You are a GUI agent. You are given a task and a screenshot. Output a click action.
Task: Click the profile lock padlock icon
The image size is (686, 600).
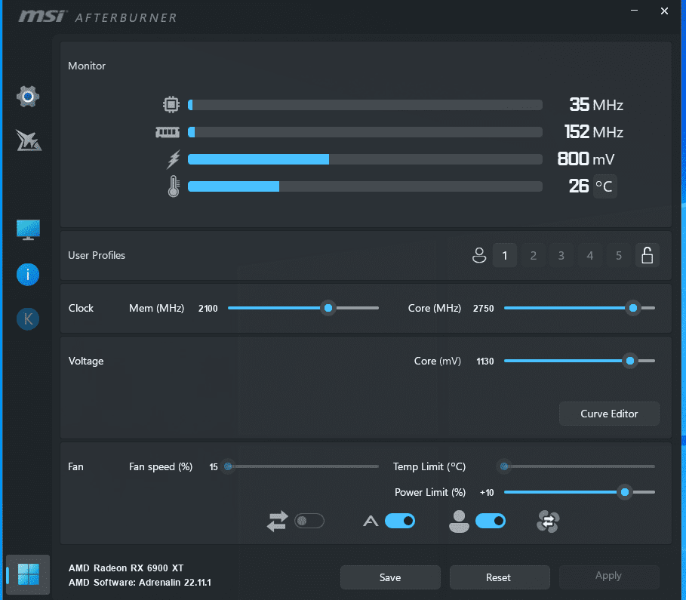647,255
